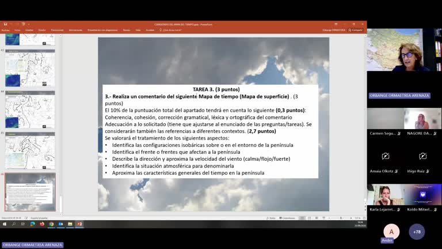Select NAGORE DA... participant video tile
The width and height of the screenshot is (442, 249).
point(422,122)
